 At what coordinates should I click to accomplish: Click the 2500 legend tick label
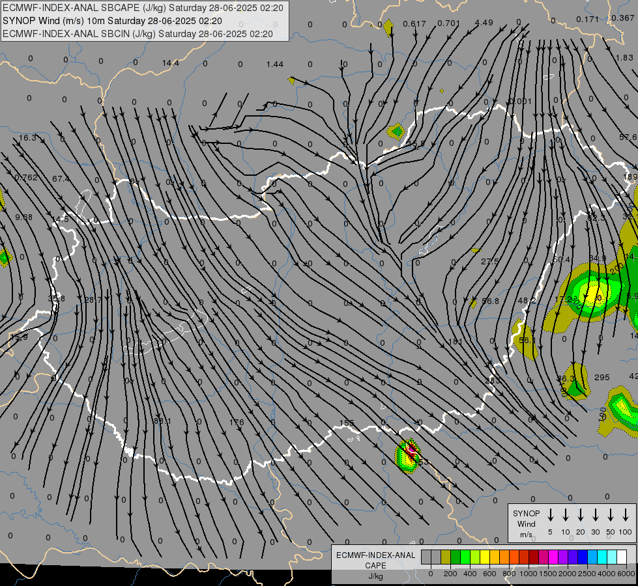(x=587, y=574)
